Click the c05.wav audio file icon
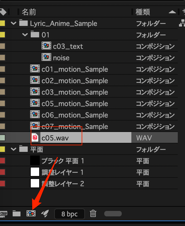The height and width of the screenshot is (226, 185). (x=35, y=138)
